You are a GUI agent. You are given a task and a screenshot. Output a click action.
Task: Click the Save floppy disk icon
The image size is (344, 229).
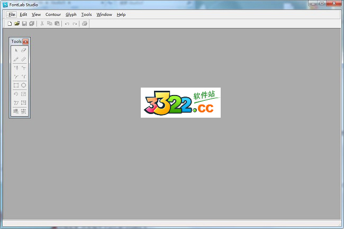point(24,24)
